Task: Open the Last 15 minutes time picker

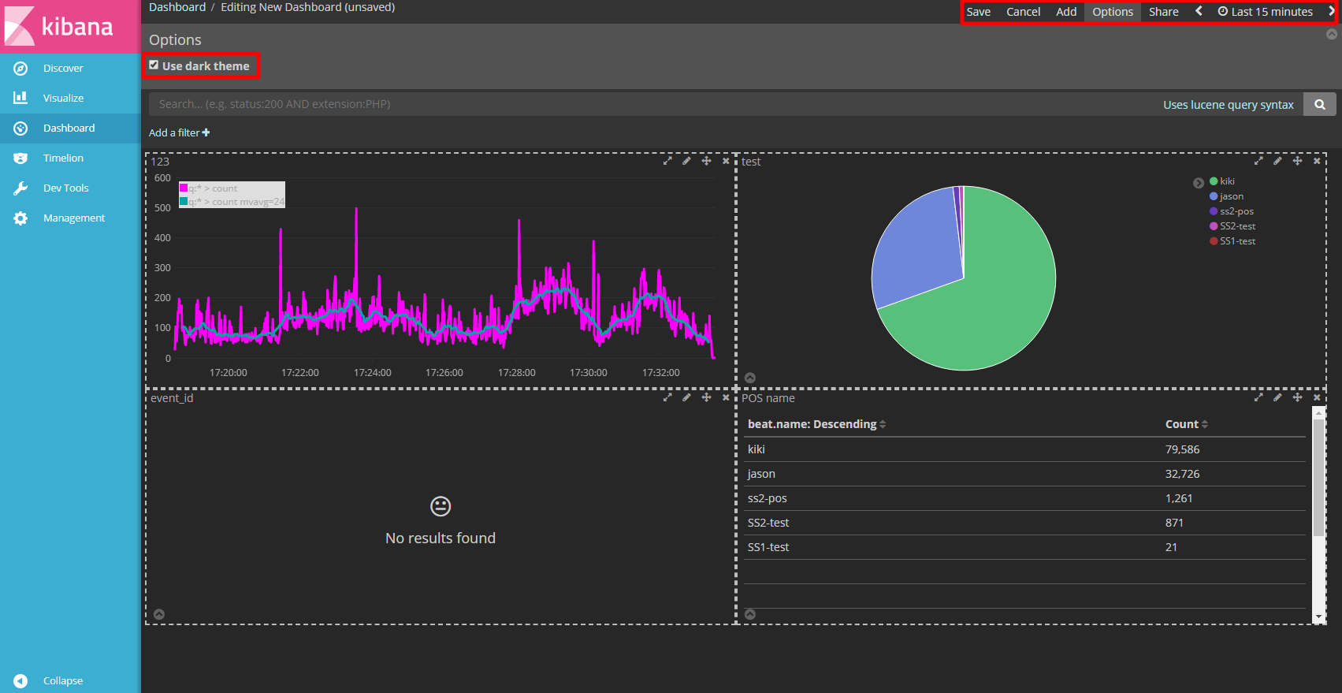Action: (x=1266, y=12)
